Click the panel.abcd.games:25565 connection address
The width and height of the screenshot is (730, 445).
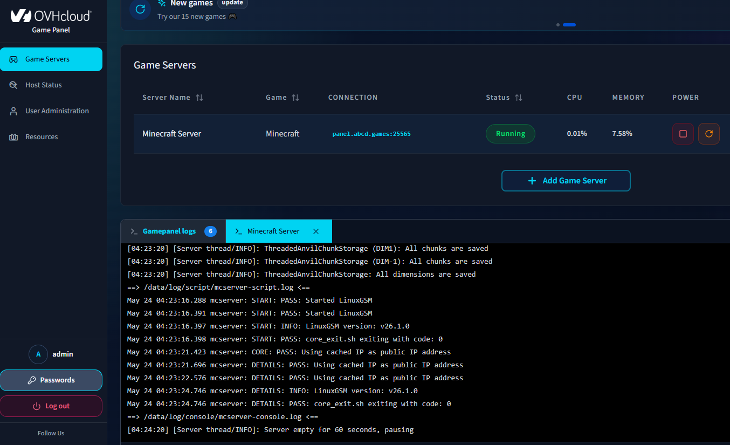point(371,134)
